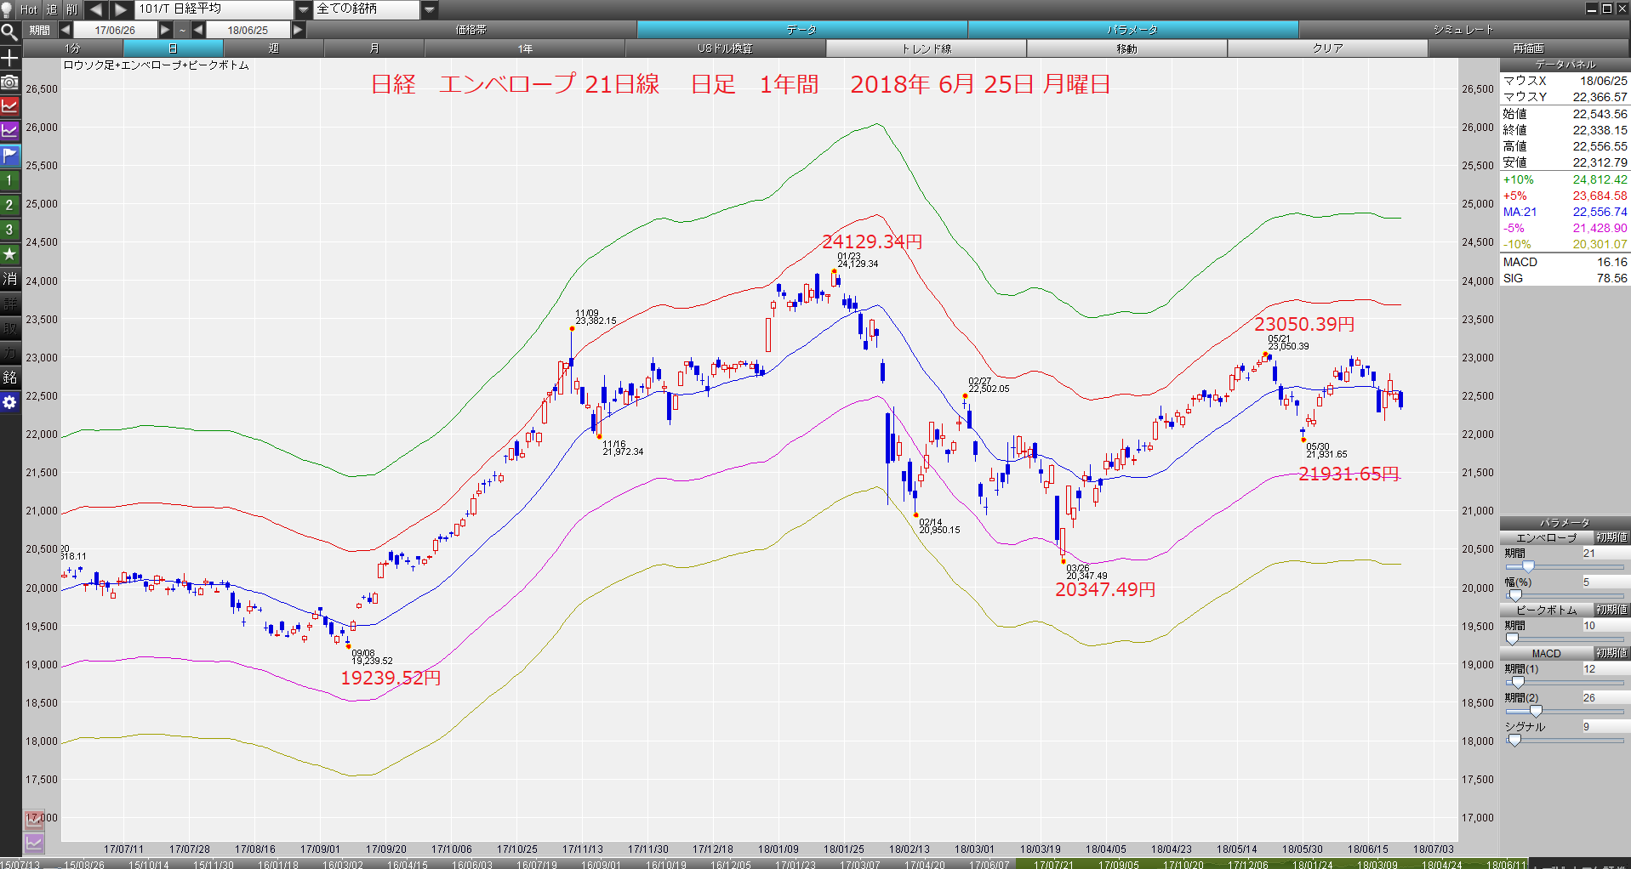The width and height of the screenshot is (1631, 869).
Task: Reset ピークボトム with 初期値 button
Action: coord(1611,610)
